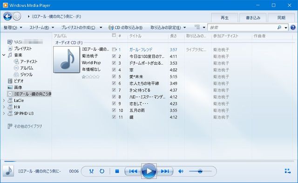Open the view options icon

coord(197,27)
